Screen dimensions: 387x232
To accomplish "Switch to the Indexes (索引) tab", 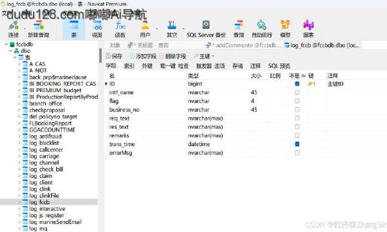I will [x=129, y=66].
